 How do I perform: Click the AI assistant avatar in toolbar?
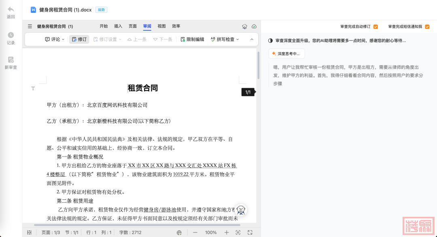click(x=245, y=26)
